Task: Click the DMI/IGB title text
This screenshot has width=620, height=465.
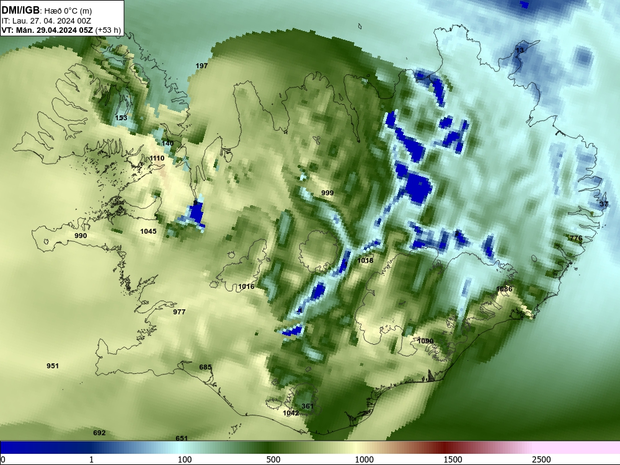Action: coord(20,11)
